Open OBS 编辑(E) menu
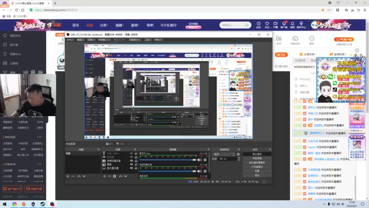 (80, 40)
